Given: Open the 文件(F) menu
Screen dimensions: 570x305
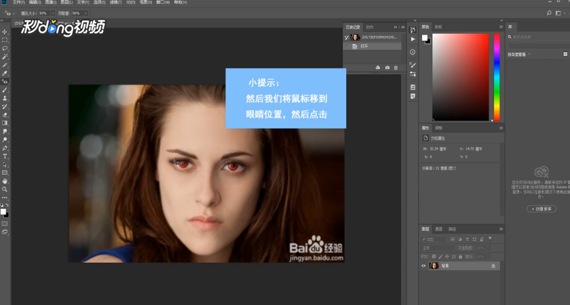Looking at the screenshot, I should (x=18, y=2).
